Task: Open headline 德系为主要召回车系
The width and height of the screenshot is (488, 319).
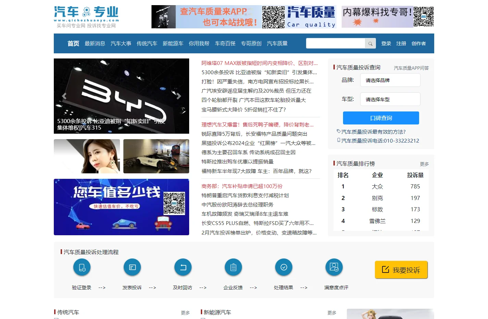Action: [x=248, y=152]
